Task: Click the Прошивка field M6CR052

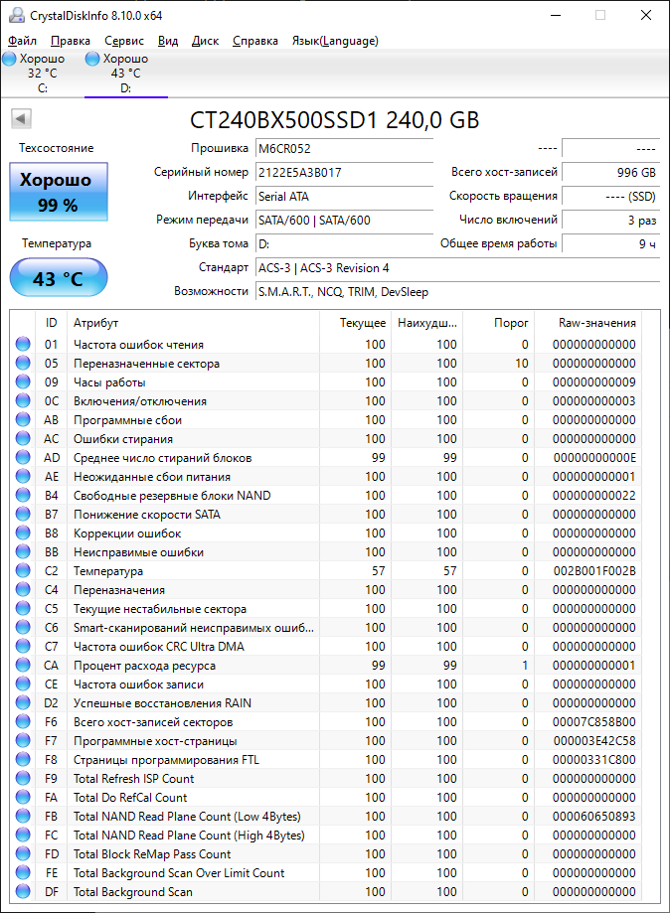Action: 344,148
